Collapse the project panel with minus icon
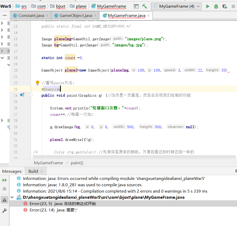Viewport: 237px width, 226px height. 5,15
